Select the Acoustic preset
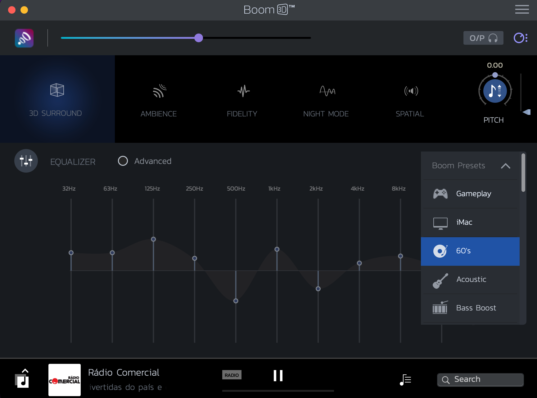The image size is (537, 398). point(470,279)
